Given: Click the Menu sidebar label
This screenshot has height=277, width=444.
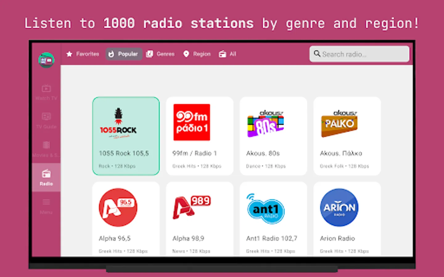Looking at the screenshot, I should (x=46, y=212).
